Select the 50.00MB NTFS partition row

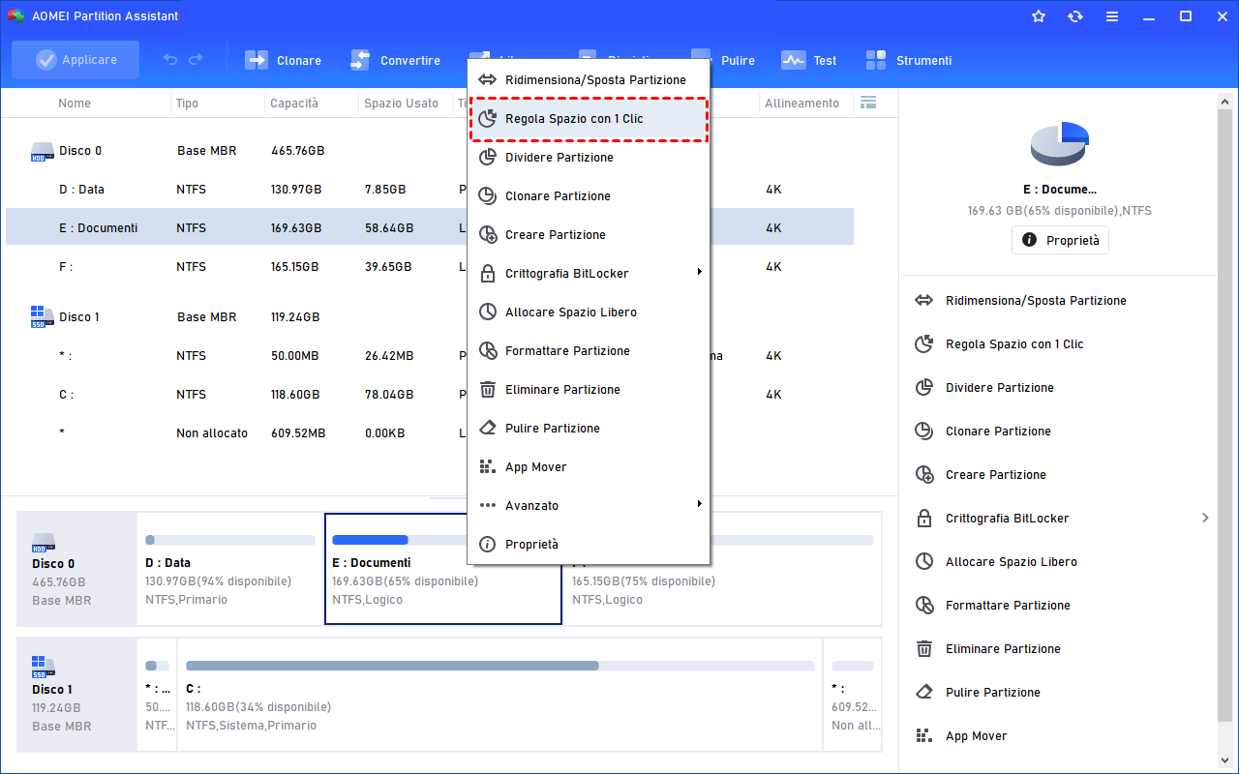(x=430, y=356)
